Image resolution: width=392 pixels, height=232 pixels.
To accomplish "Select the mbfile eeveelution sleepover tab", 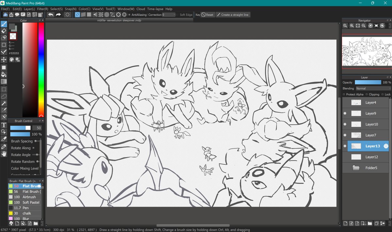I will point(120,20).
